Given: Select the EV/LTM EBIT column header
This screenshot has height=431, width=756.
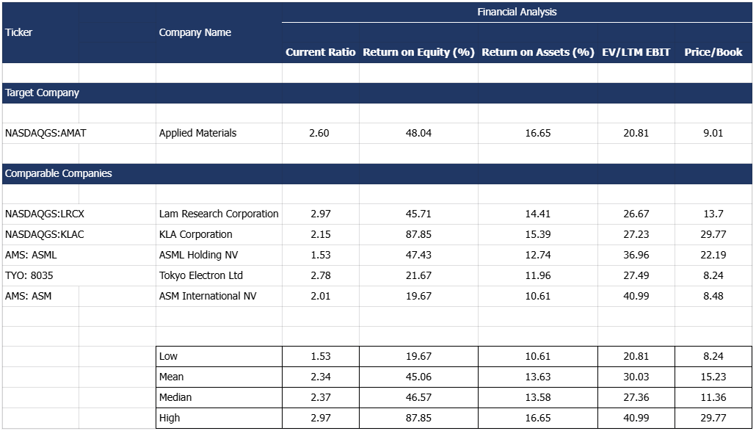Looking at the screenshot, I should click(636, 52).
